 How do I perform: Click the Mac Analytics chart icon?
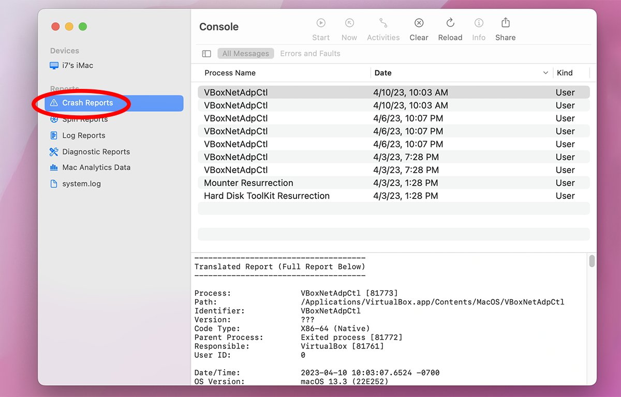tap(54, 167)
